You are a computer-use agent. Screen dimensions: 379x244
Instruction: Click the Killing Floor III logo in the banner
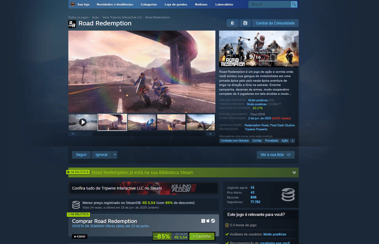184,188
